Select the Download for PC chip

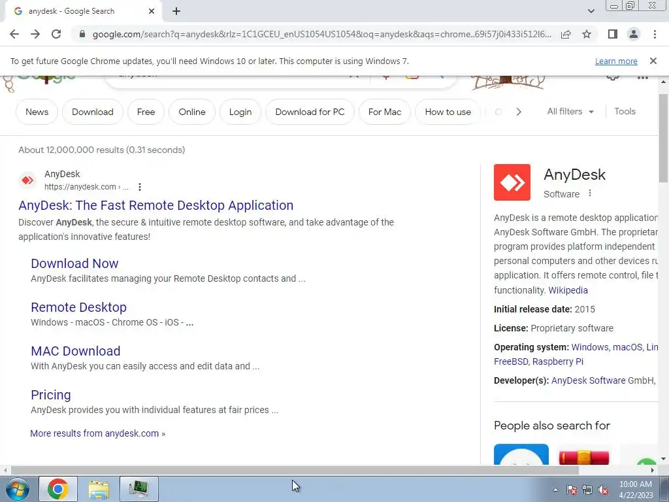click(310, 112)
